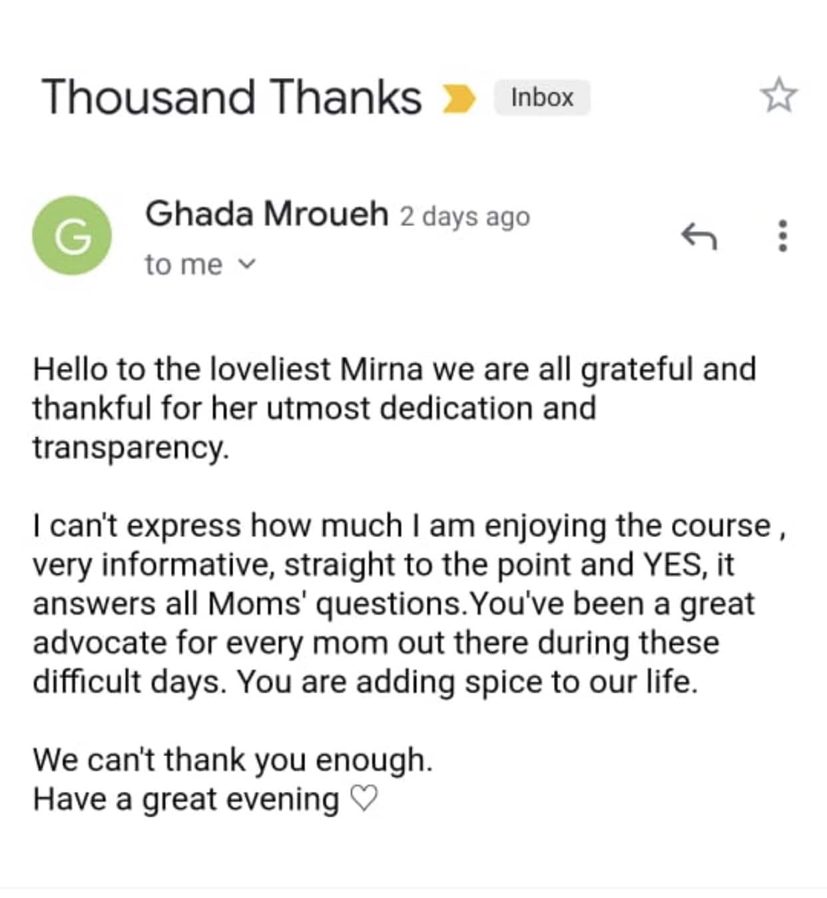827x898 pixels.
Task: Tap the word "transparency." in the body
Action: [131, 447]
